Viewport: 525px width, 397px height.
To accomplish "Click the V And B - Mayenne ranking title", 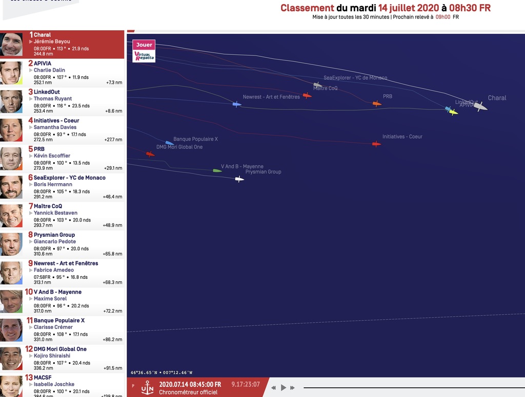I will [57, 292].
